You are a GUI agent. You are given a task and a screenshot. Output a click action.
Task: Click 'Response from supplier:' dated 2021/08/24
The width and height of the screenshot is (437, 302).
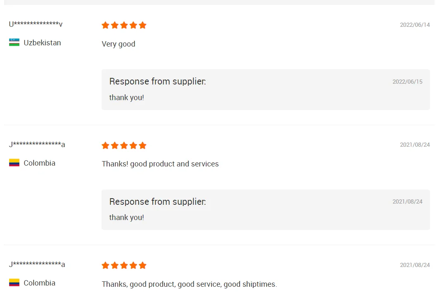click(157, 202)
